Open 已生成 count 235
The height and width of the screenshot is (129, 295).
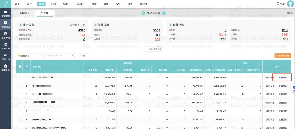[x=224, y=39]
